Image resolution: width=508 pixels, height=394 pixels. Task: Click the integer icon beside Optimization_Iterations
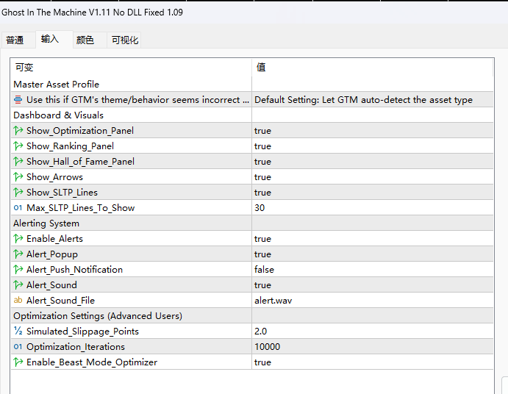click(18, 347)
